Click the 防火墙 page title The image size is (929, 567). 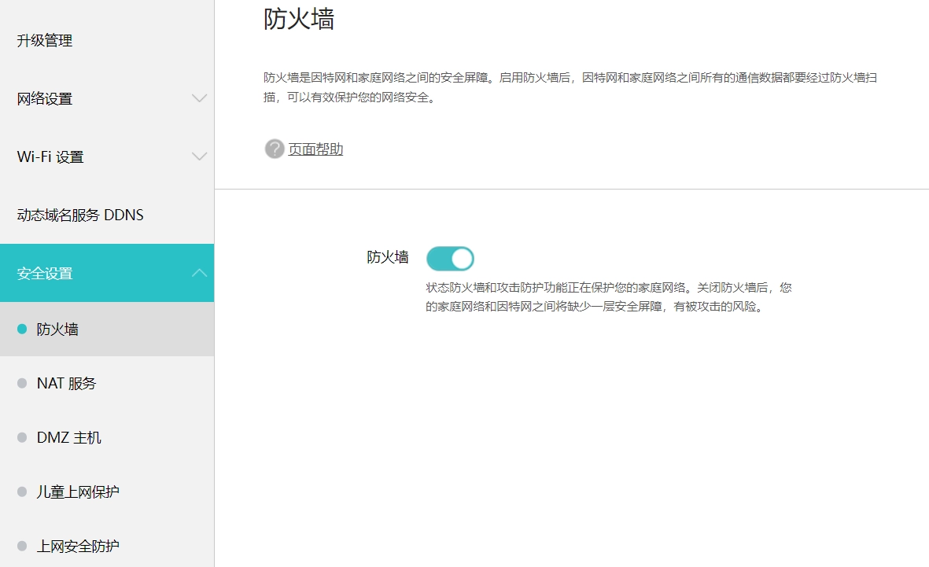tap(300, 20)
